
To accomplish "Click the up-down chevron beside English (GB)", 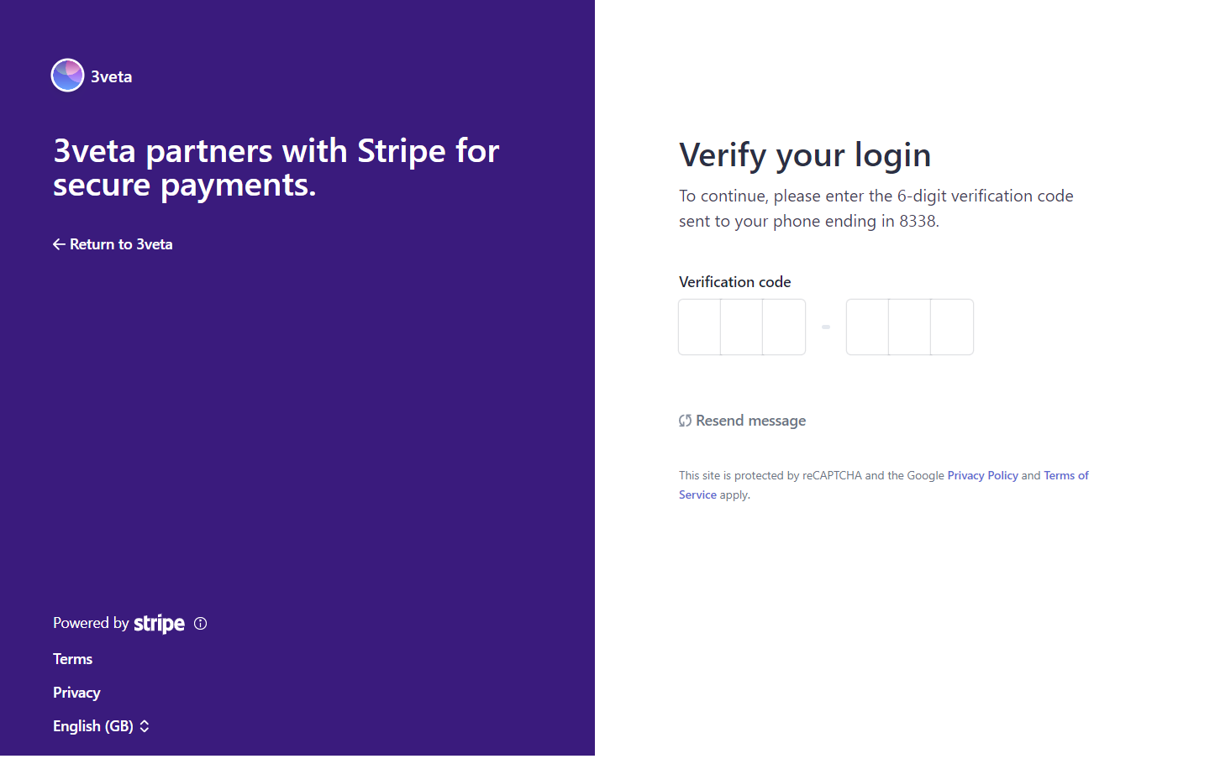I will pyautogui.click(x=144, y=725).
